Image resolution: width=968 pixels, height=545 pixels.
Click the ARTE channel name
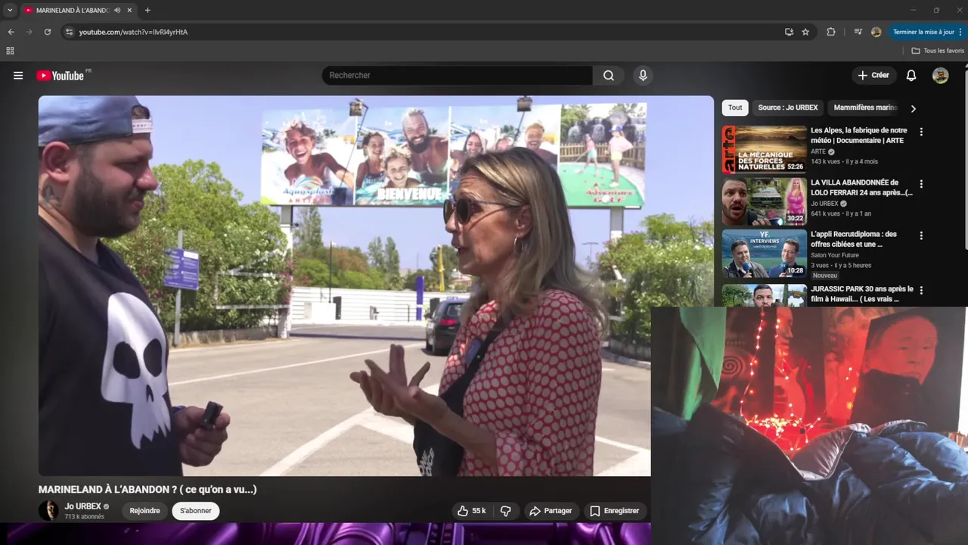[x=818, y=151]
